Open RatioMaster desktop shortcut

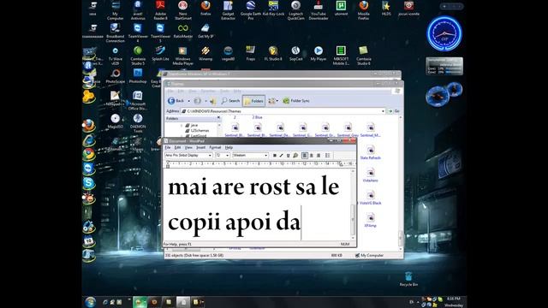[182, 31]
